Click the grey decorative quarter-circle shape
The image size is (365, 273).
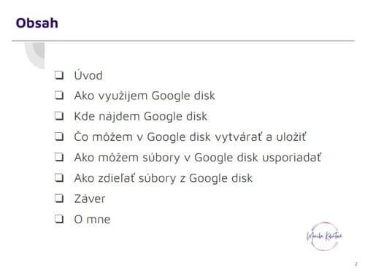[35, 55]
